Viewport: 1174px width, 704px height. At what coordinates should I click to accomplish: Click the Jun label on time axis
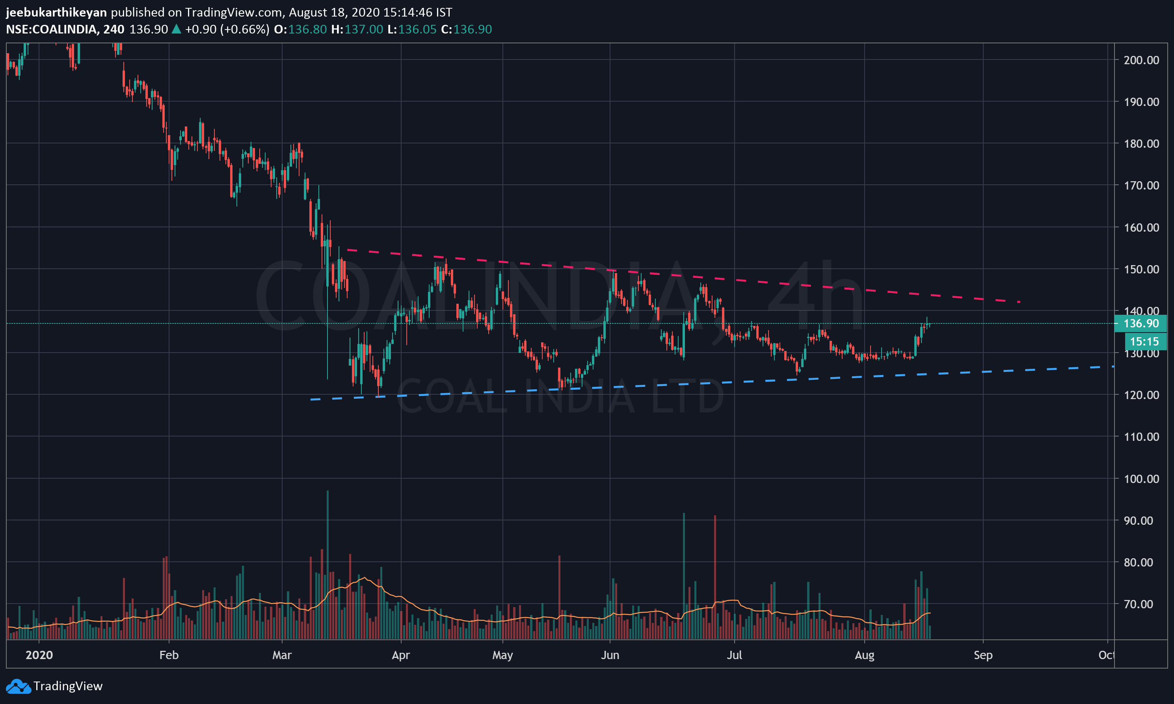(610, 655)
